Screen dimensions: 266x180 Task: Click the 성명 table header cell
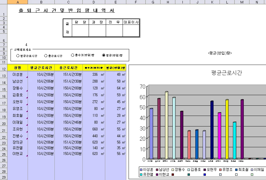[18, 67]
